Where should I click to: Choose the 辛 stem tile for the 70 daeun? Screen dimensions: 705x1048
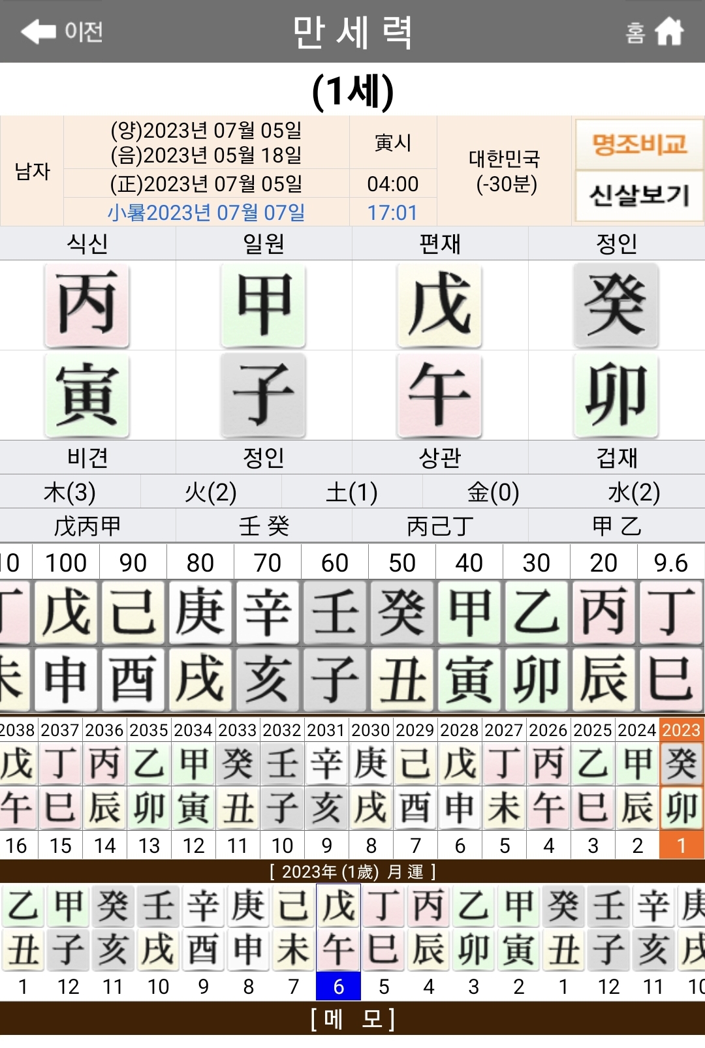pos(268,613)
